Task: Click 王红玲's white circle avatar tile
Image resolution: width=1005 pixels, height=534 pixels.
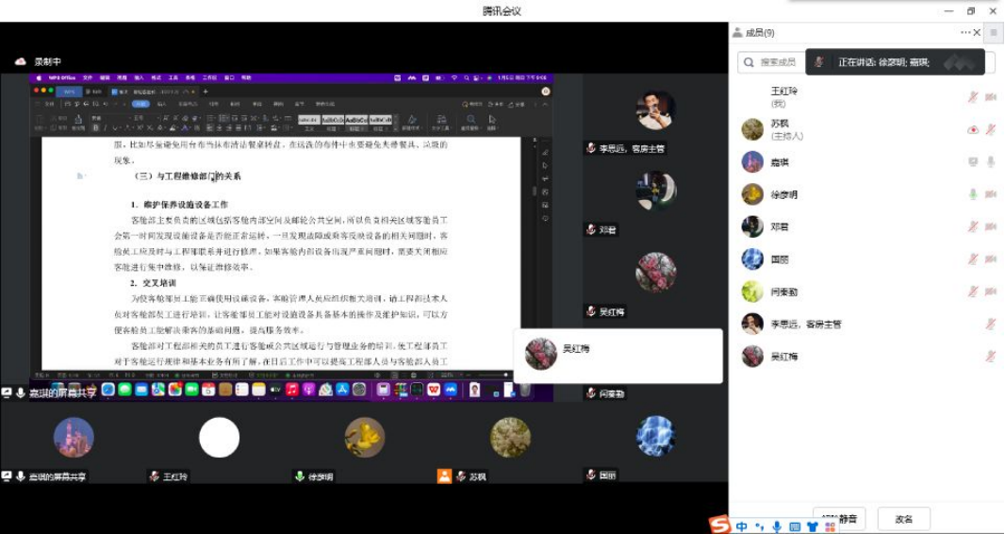Action: [220, 438]
